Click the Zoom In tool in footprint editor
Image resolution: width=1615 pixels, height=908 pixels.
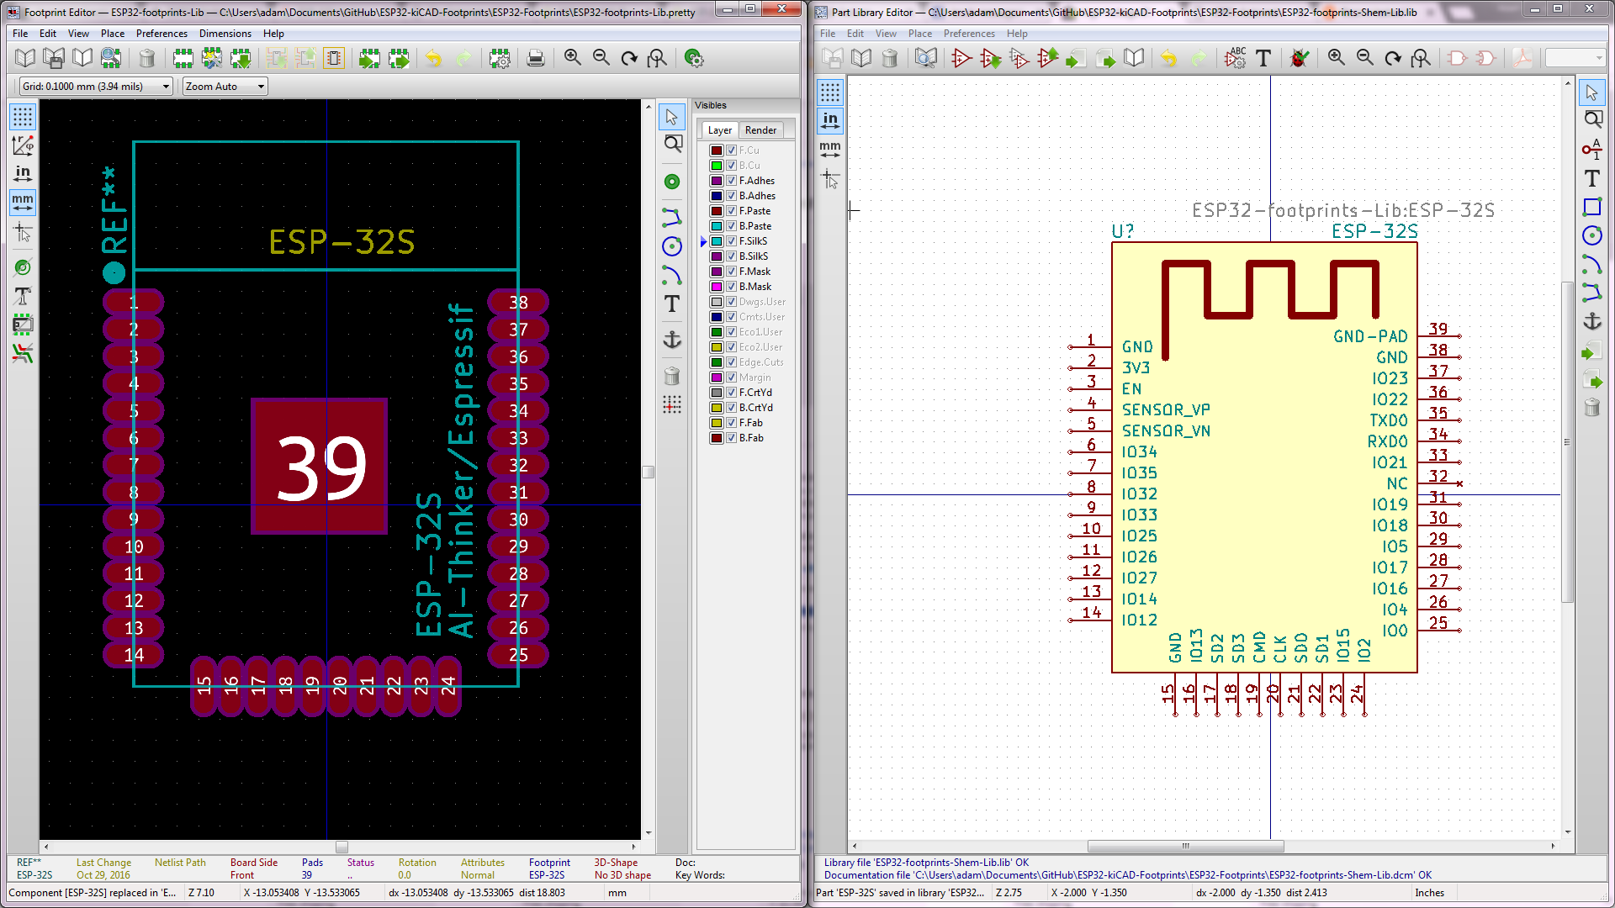tap(572, 58)
